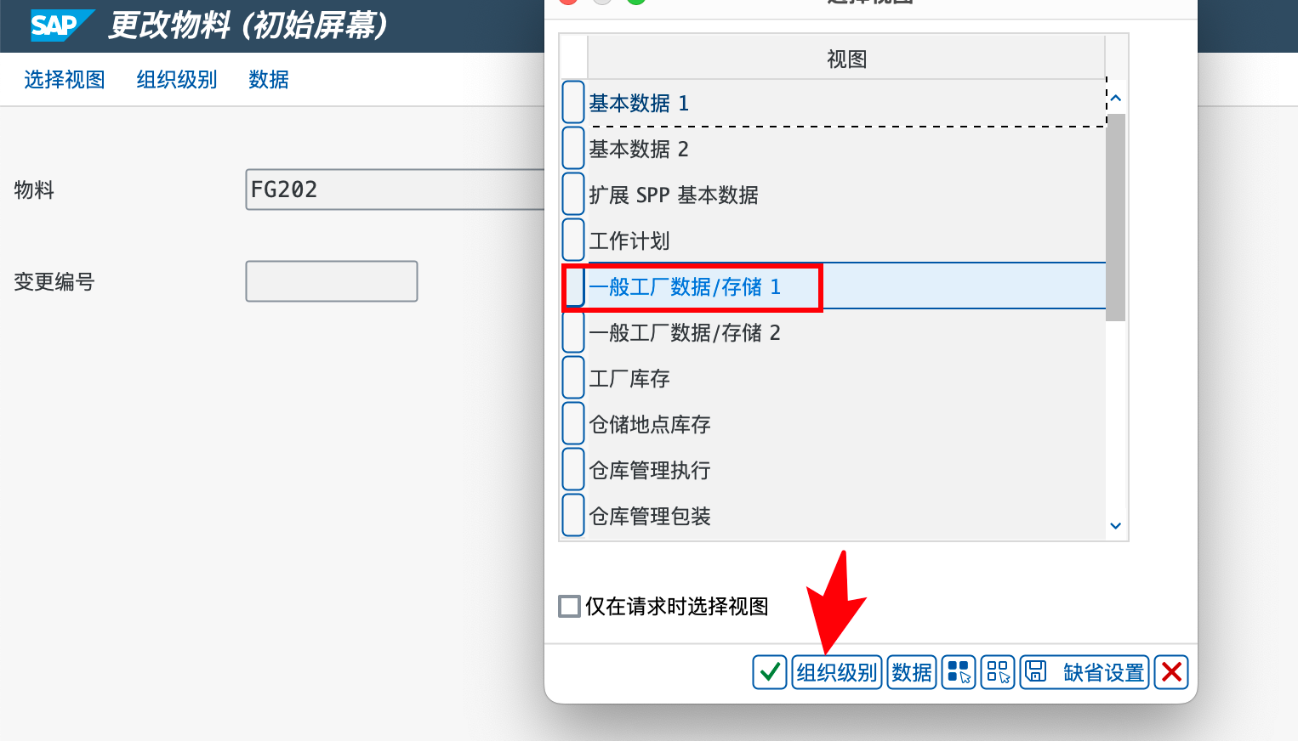Confirm selection with green checkmark icon
1298x741 pixels.
click(770, 672)
